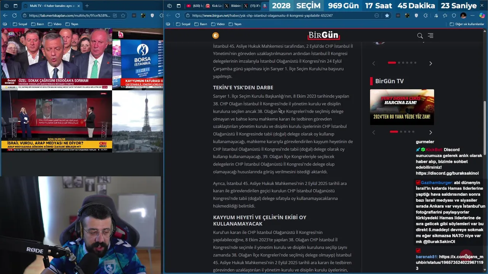Toggle BirGün dark mode switch

click(215, 35)
